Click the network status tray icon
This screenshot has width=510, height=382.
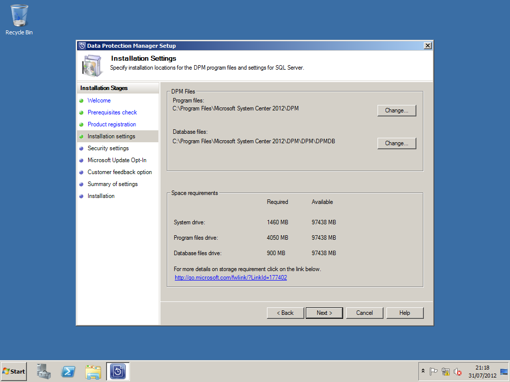click(446, 371)
